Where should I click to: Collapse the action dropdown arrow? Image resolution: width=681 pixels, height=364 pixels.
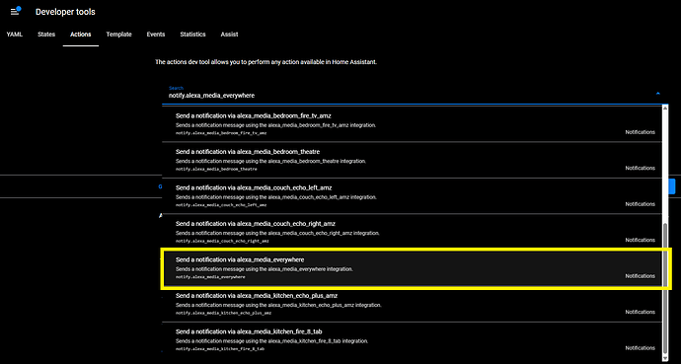pos(658,94)
